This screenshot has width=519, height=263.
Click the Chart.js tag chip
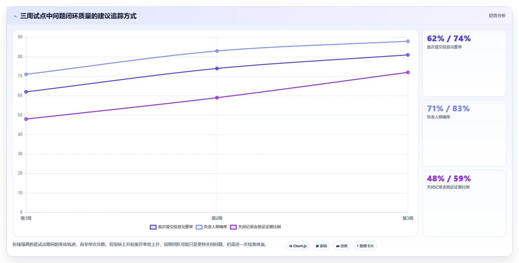(298, 246)
